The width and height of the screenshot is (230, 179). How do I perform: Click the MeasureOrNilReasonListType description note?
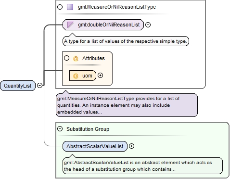127,105
